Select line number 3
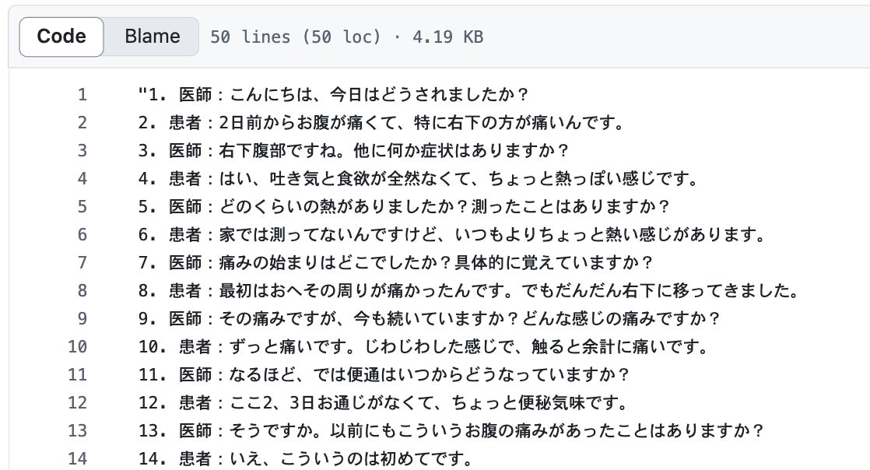The image size is (870, 470). pyautogui.click(x=82, y=151)
